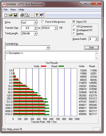Click the Write value 329848

[x=83, y=92]
